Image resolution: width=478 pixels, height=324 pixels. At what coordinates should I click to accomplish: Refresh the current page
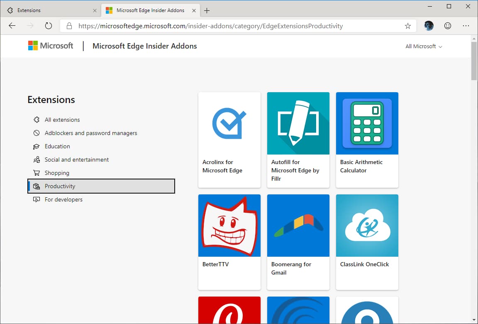click(x=48, y=26)
